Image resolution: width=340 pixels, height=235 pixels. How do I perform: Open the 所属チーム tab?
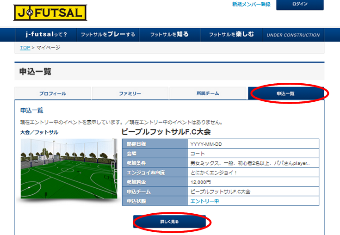click(x=208, y=93)
